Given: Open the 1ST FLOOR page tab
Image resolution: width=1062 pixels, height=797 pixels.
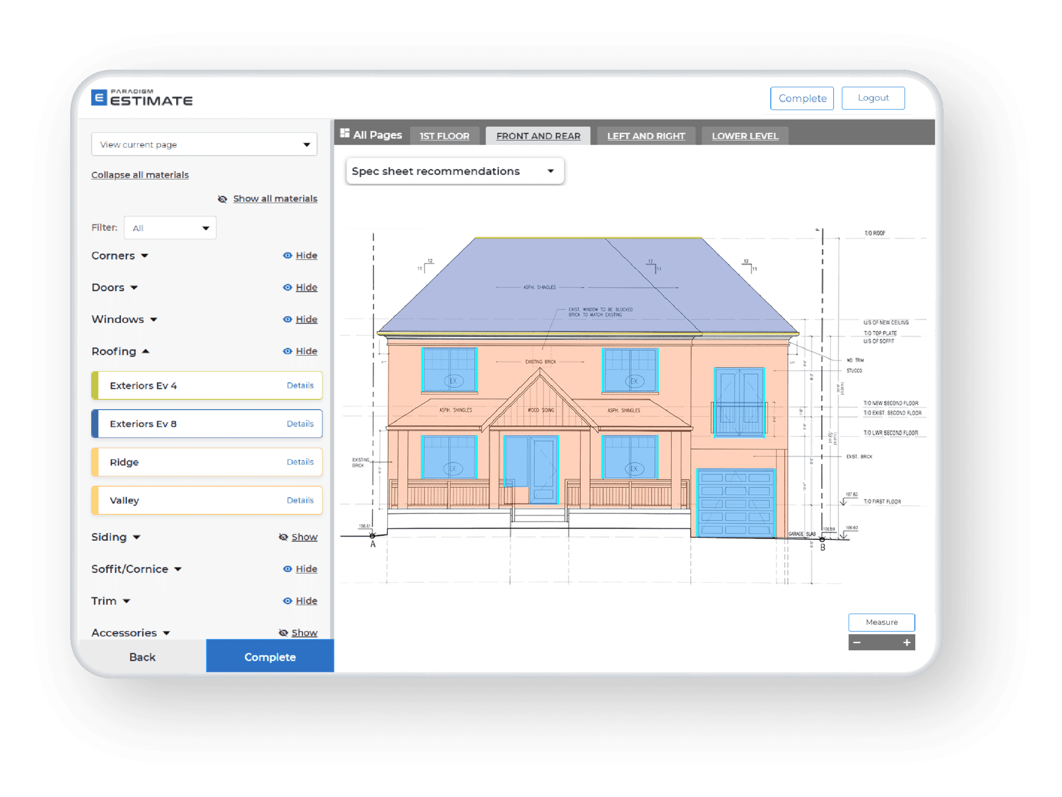Looking at the screenshot, I should click(445, 136).
